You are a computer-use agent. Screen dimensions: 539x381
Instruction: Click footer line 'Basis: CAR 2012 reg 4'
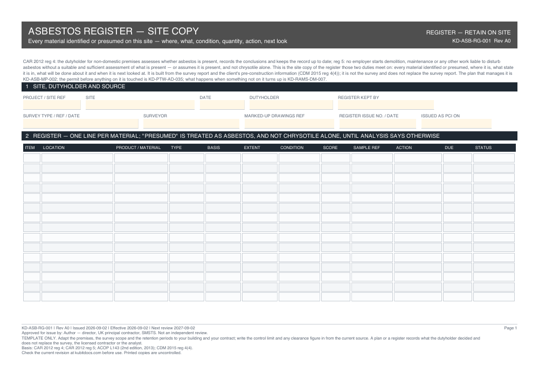[107, 348]
